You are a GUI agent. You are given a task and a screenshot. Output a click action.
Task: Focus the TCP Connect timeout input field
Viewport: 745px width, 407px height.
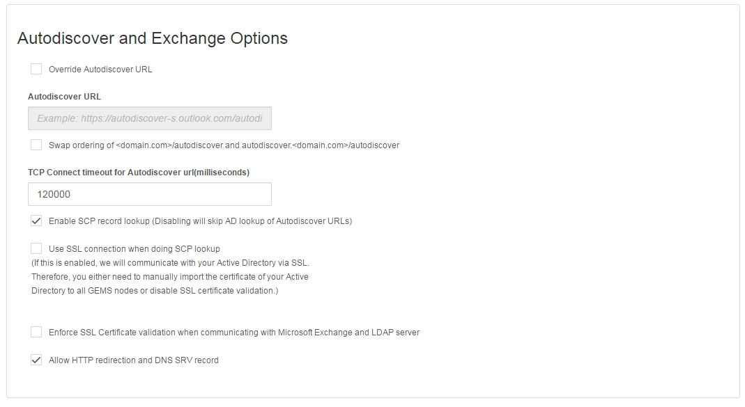(x=149, y=194)
